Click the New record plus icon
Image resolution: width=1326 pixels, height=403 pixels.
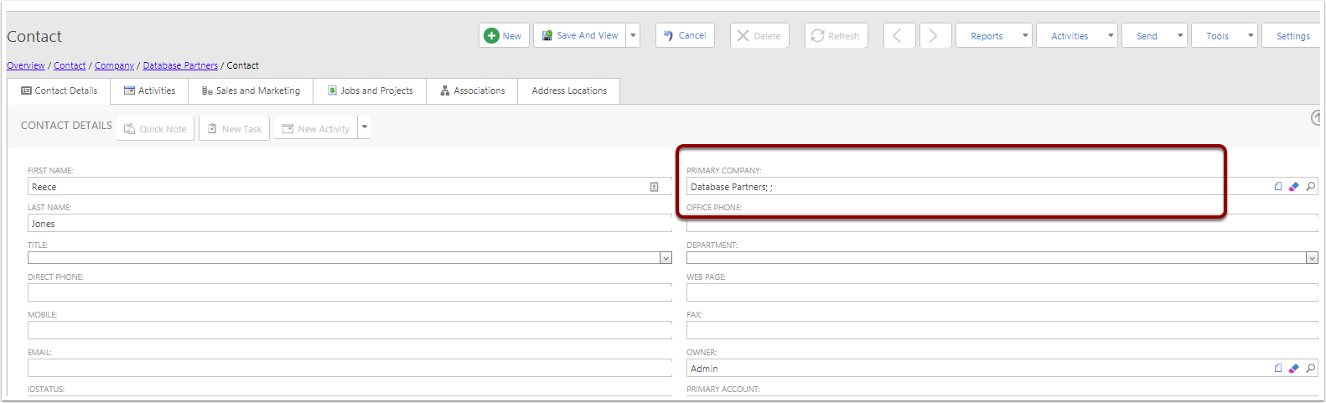pos(492,35)
